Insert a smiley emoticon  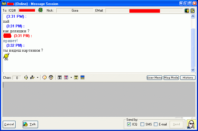(44, 77)
